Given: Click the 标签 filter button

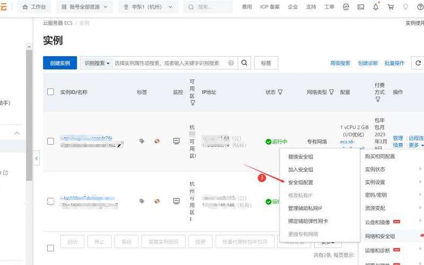Looking at the screenshot, I should coord(266,63).
